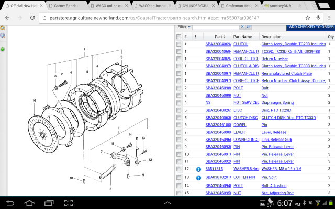This screenshot has height=209, width=335.
Task: Tap the Android home button
Action: pos(29,203)
